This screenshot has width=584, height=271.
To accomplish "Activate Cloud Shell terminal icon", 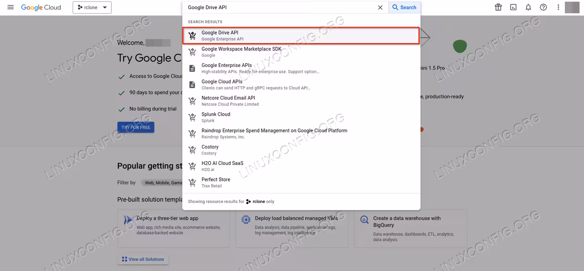I will point(513,7).
